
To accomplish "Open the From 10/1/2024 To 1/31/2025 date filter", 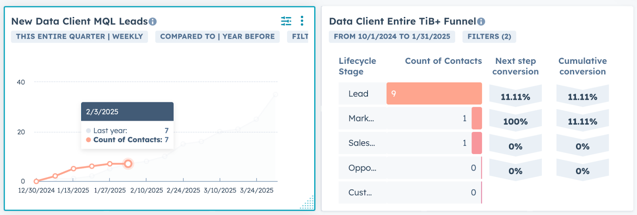I will point(392,36).
